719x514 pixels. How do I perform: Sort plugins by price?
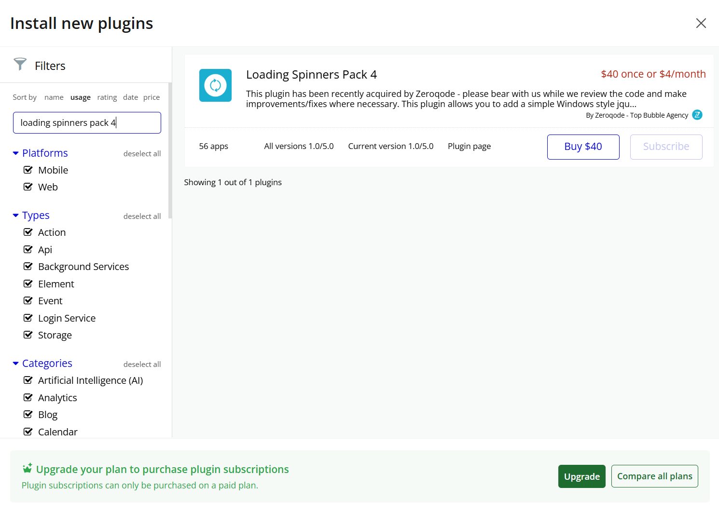pos(151,97)
